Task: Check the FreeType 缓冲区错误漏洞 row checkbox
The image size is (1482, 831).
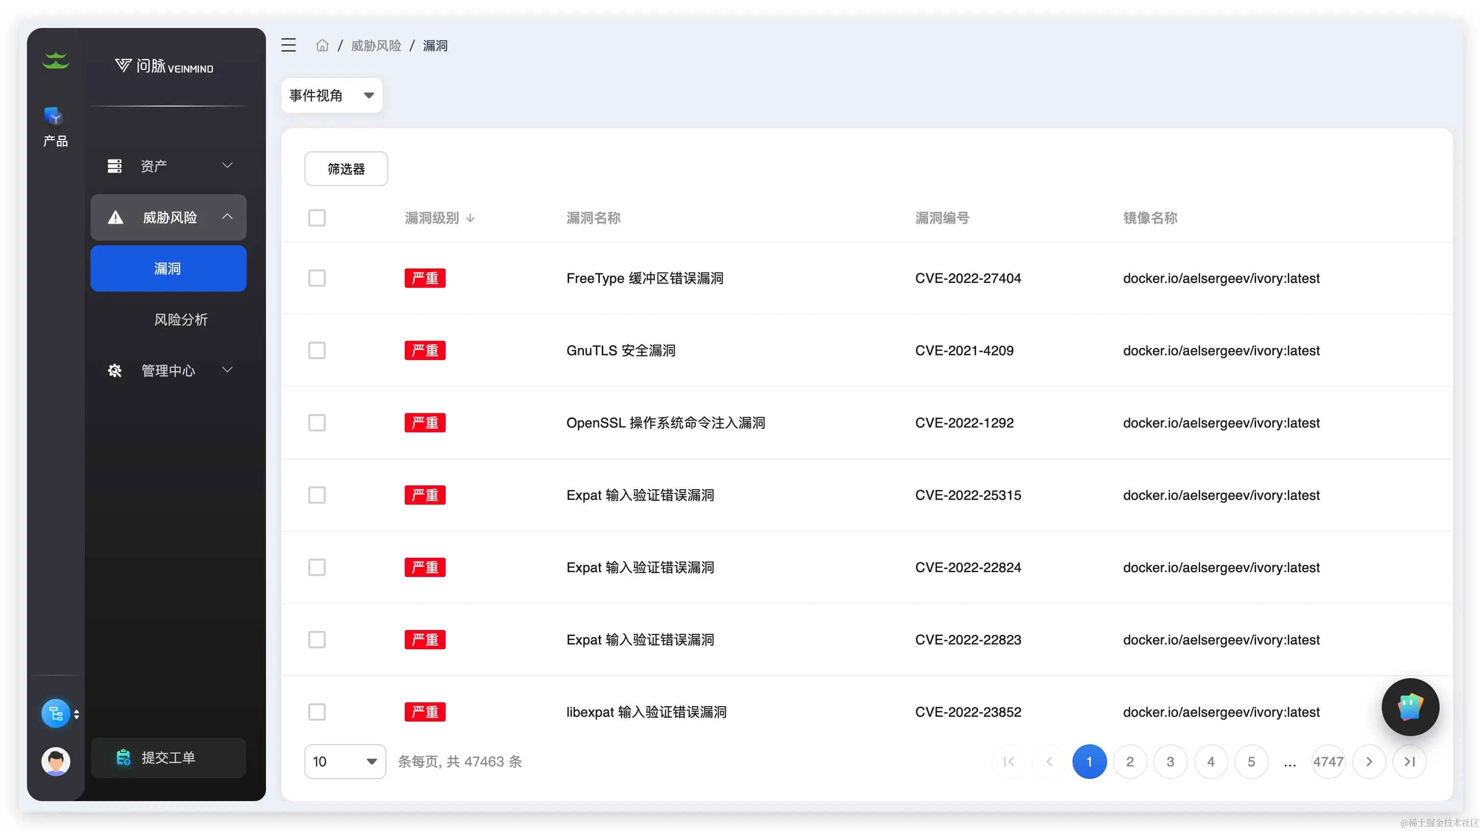Action: coord(317,278)
